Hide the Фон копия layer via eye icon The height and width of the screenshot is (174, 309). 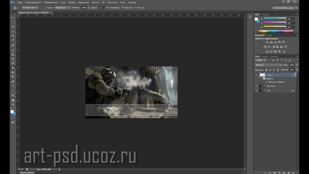point(256,86)
